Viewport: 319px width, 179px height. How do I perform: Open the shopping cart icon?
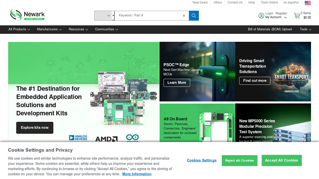coord(297,16)
